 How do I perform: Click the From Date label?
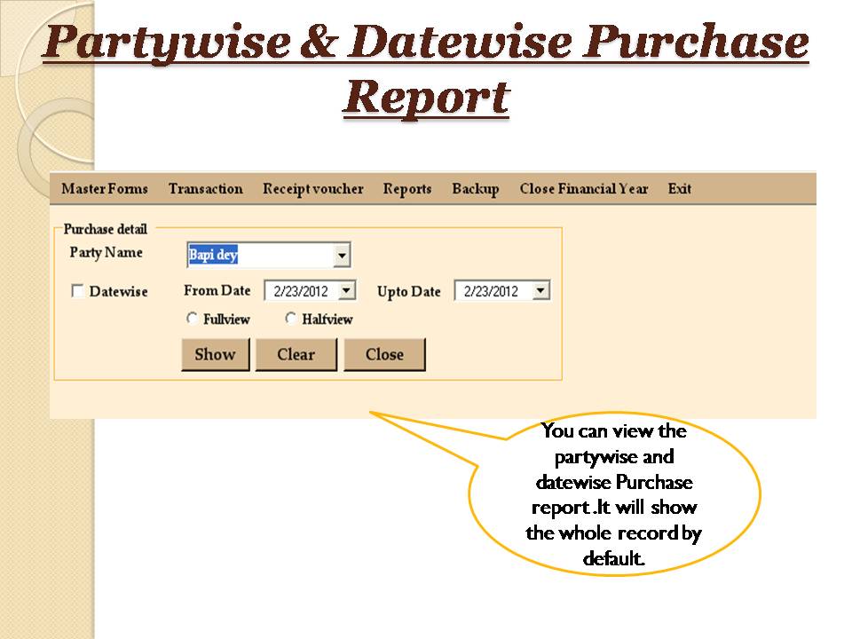[217, 291]
